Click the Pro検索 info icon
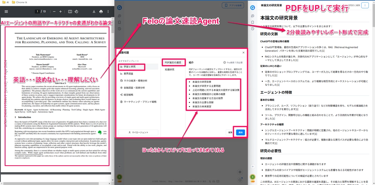Screen dimensions: 375x185 point(224,63)
